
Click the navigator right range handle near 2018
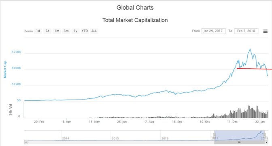[x=264, y=135]
